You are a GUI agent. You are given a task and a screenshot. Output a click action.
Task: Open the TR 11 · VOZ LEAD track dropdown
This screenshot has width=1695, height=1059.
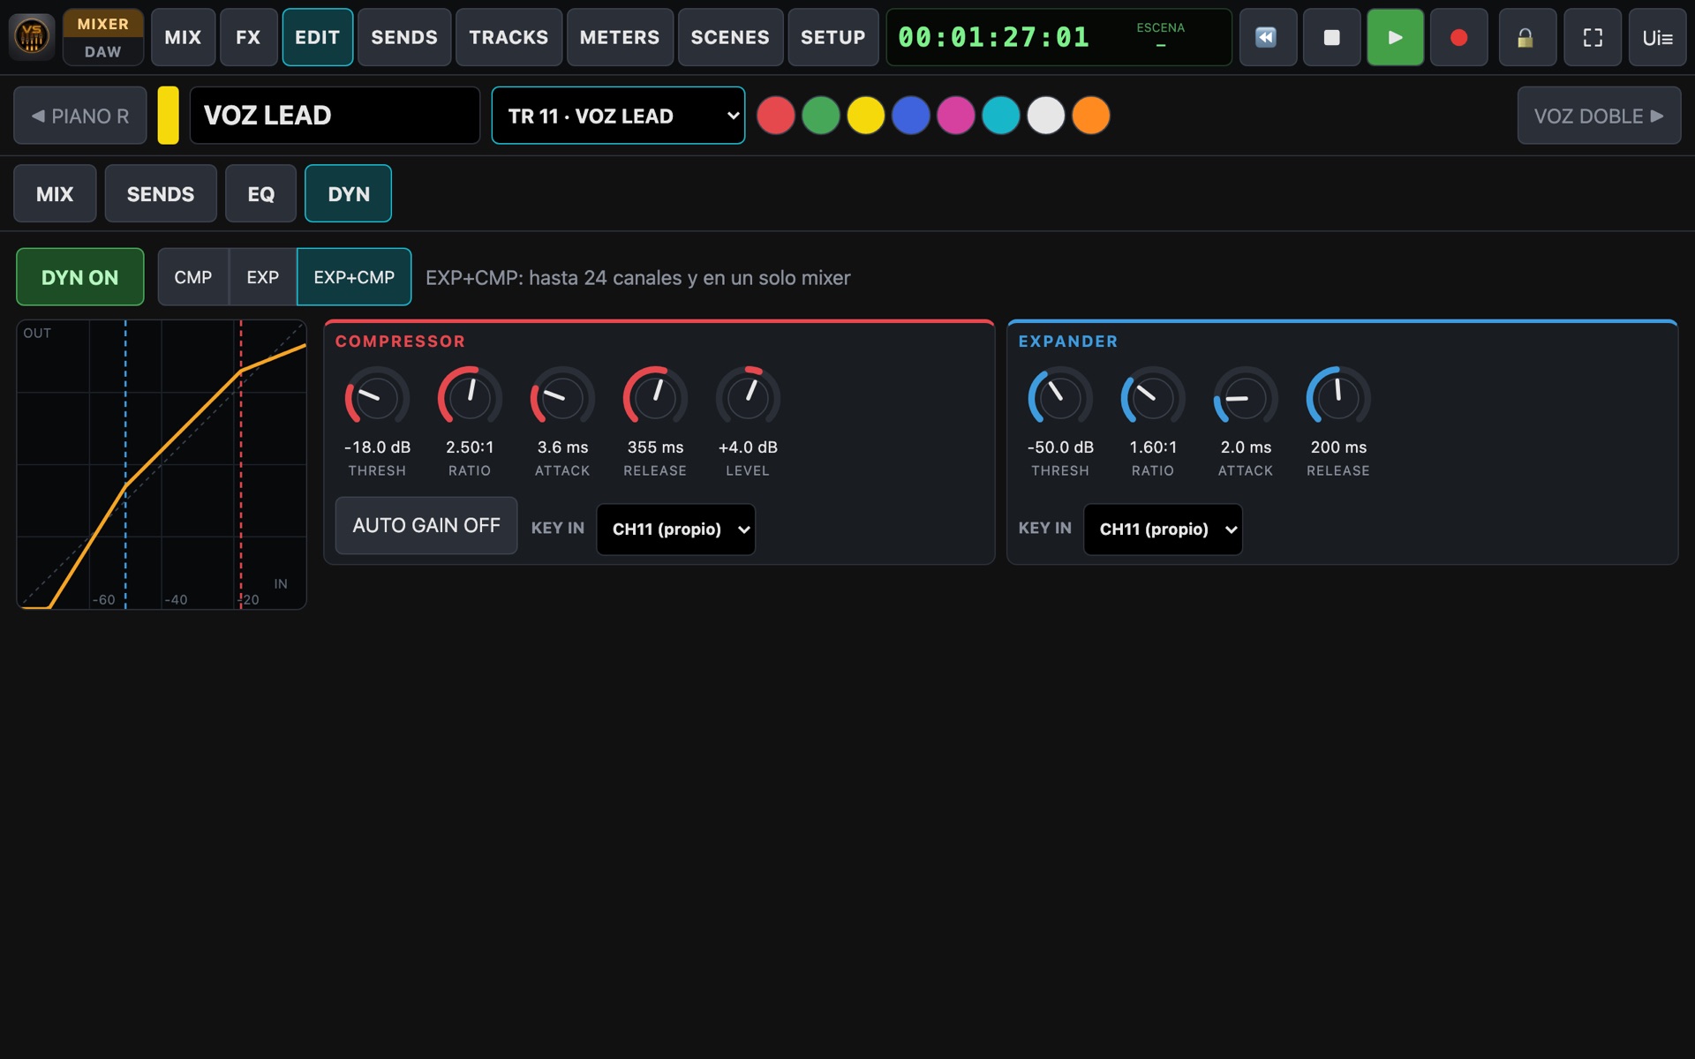pyautogui.click(x=618, y=116)
